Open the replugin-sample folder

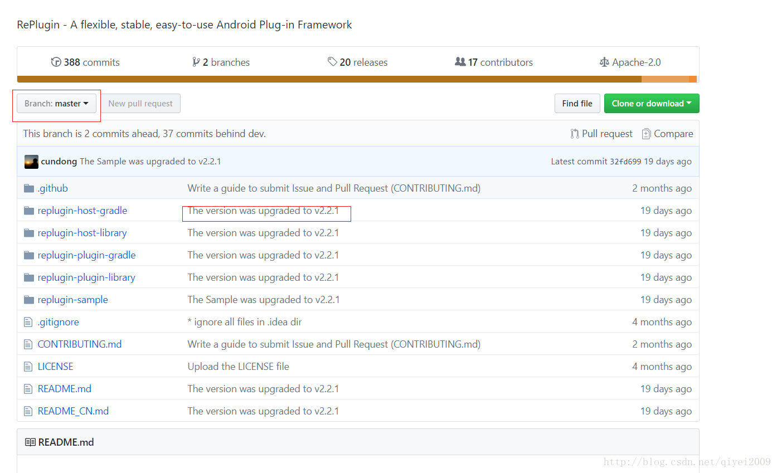point(72,300)
